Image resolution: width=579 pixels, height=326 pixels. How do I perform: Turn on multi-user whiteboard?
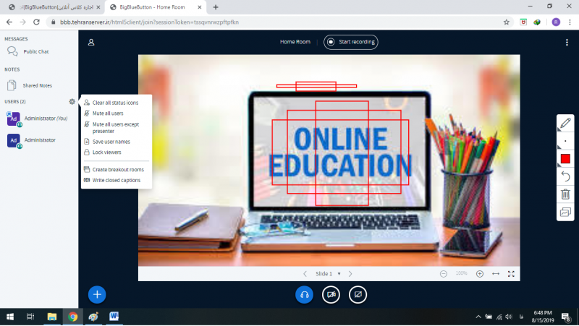[565, 212]
